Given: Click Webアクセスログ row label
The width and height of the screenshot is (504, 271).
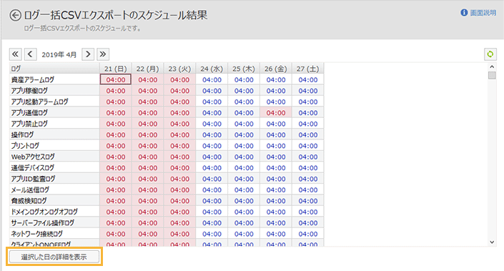Looking at the screenshot, I should (x=33, y=157).
